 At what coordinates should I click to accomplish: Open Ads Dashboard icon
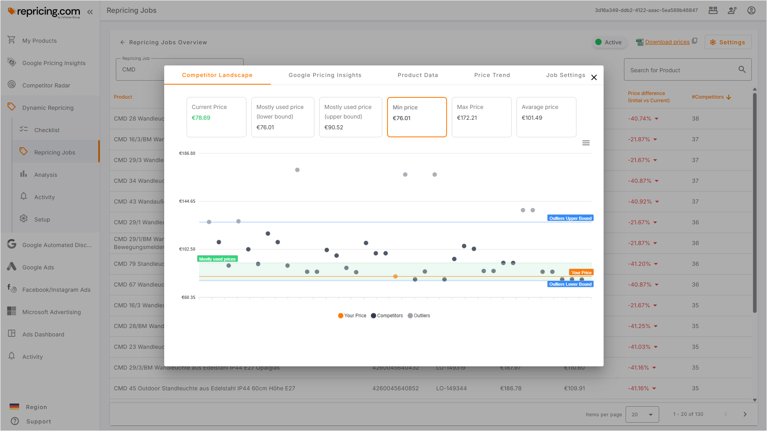click(x=12, y=334)
